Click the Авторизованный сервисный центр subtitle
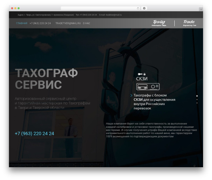This screenshot has height=180, width=212. click(52, 103)
